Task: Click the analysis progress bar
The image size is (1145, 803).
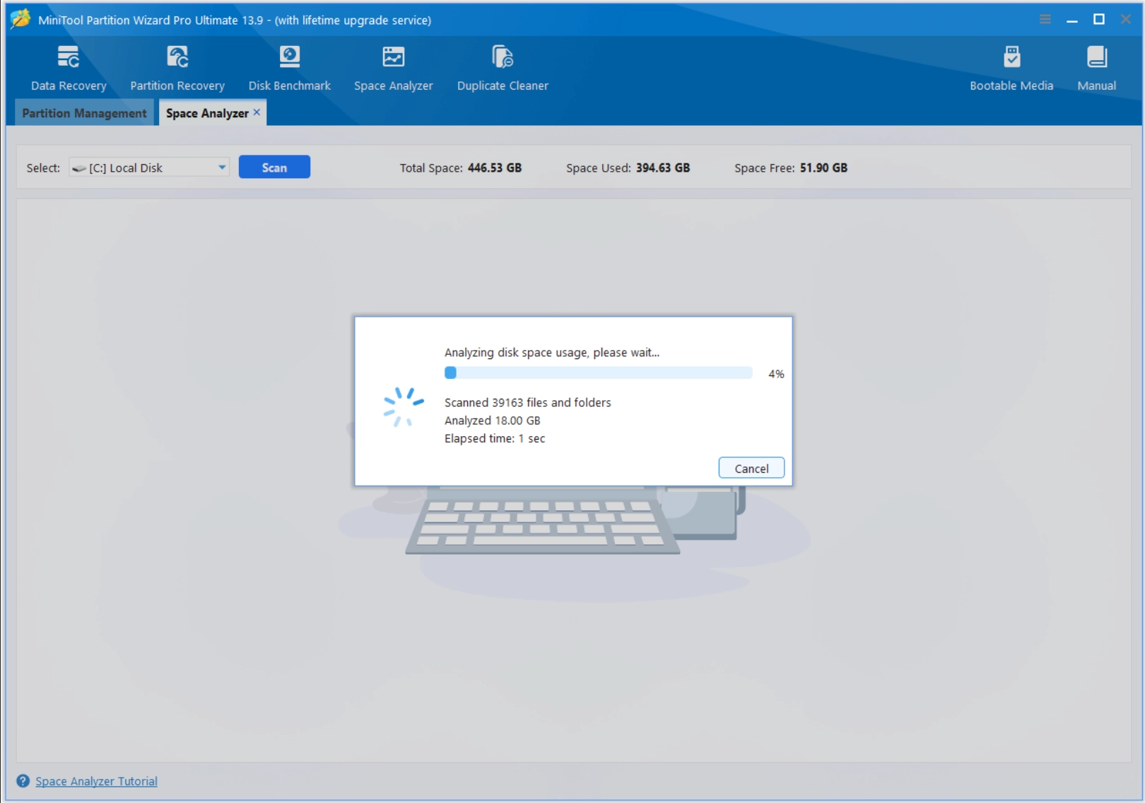Action: coord(598,373)
